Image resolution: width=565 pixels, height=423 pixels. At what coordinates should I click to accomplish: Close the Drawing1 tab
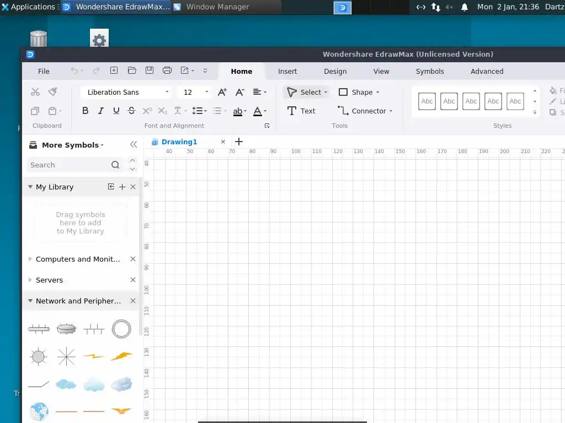[x=223, y=142]
